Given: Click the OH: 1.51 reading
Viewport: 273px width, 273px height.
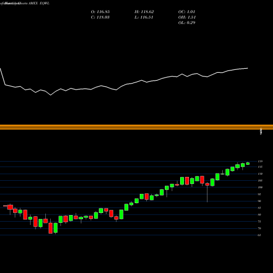Looking at the screenshot, I should [x=187, y=17].
